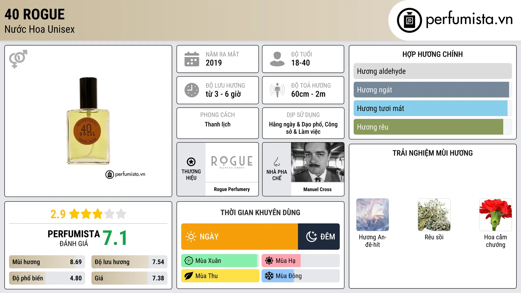Click the unisex gender symbol icon
Image resolution: width=521 pixels, height=293 pixels.
click(18, 59)
